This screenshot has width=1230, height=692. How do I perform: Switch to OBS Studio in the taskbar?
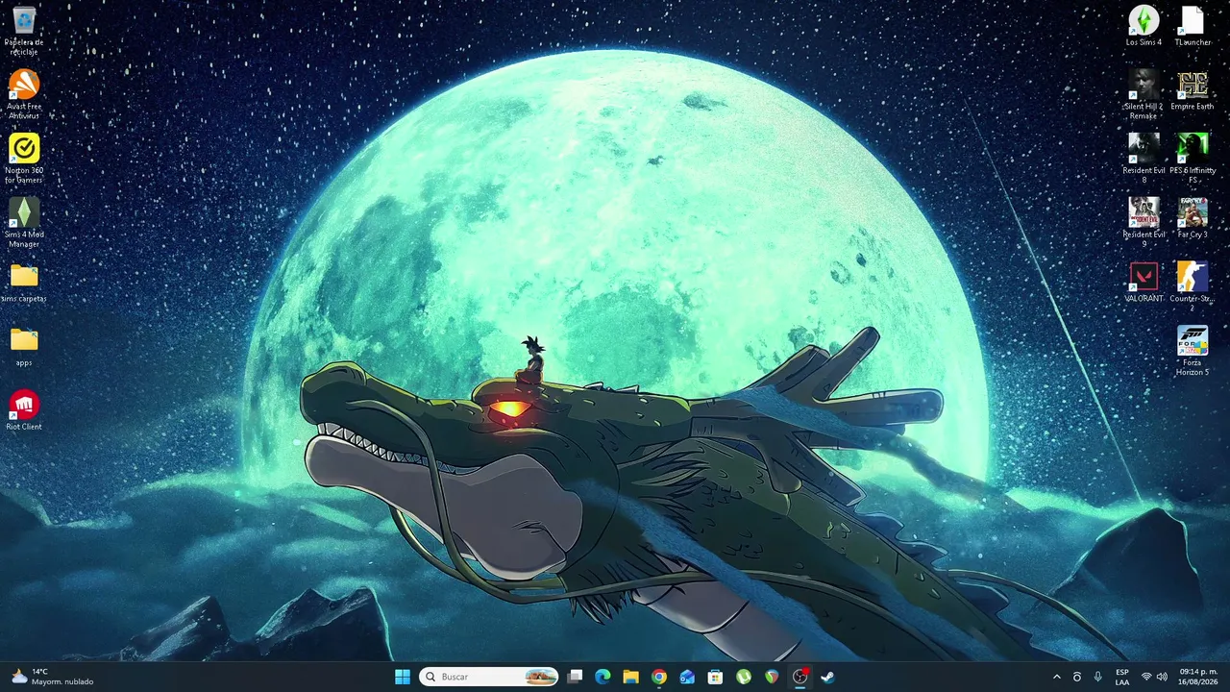coord(799,677)
